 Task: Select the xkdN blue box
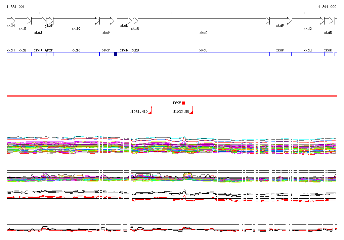125,54
